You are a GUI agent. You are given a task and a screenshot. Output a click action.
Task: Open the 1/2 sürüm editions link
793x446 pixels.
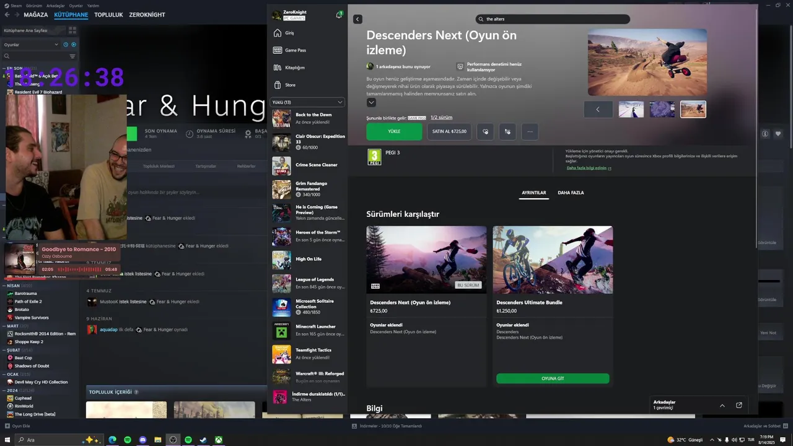(441, 118)
